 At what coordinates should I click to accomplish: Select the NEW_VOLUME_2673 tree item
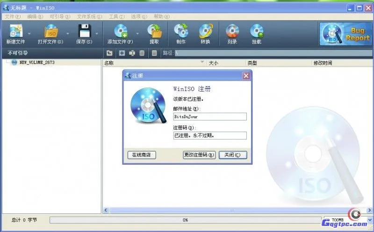[37, 63]
